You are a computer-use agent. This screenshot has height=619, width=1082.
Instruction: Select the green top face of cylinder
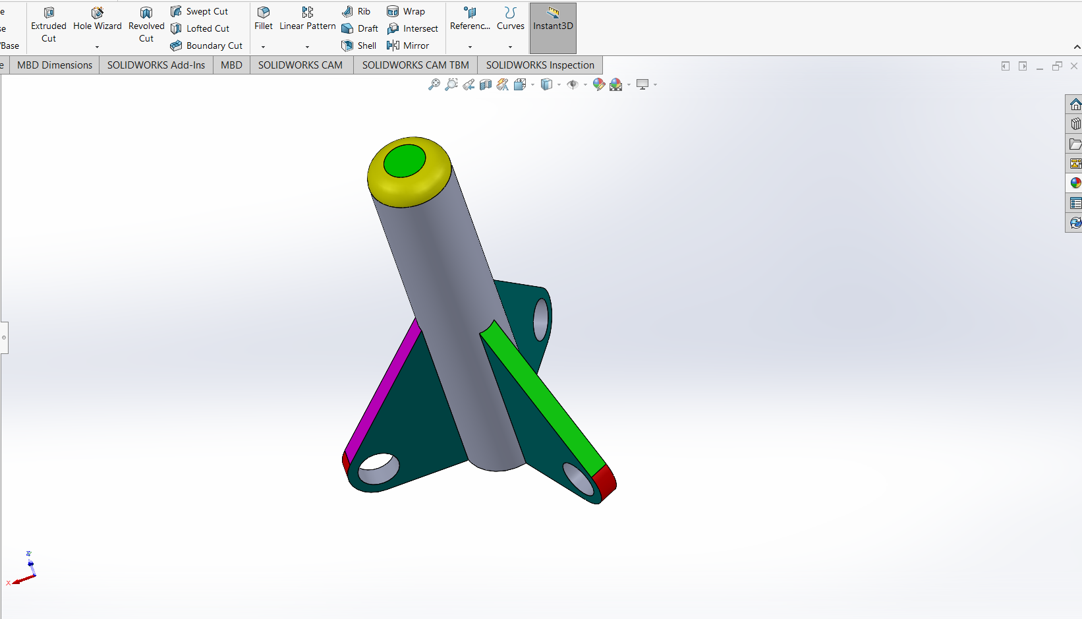point(405,161)
